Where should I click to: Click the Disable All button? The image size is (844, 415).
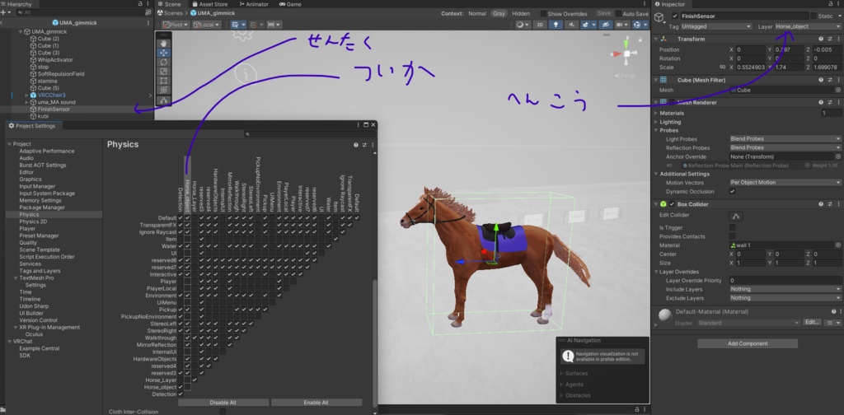[x=223, y=402]
